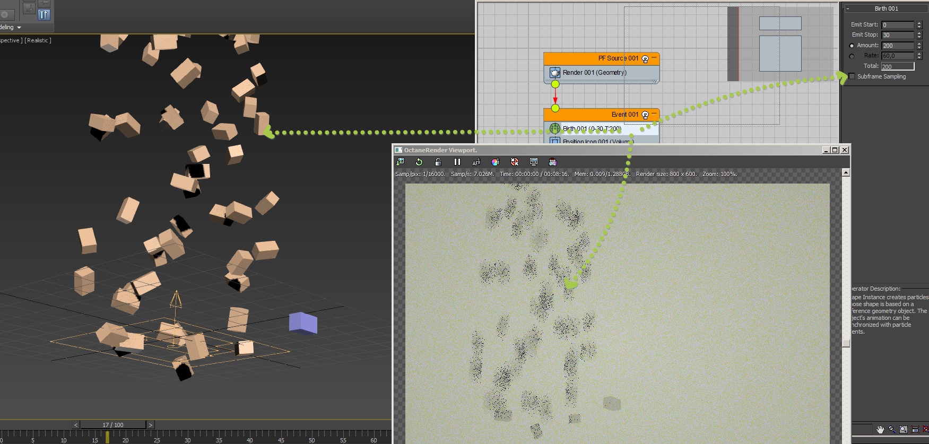Click the Rate value field
The width and height of the screenshot is (929, 444).
(x=898, y=56)
